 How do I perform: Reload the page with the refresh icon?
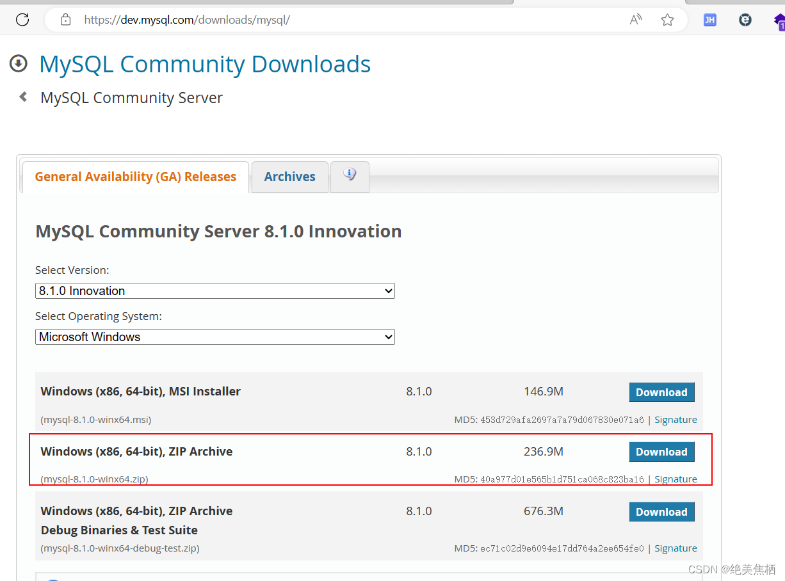22,20
